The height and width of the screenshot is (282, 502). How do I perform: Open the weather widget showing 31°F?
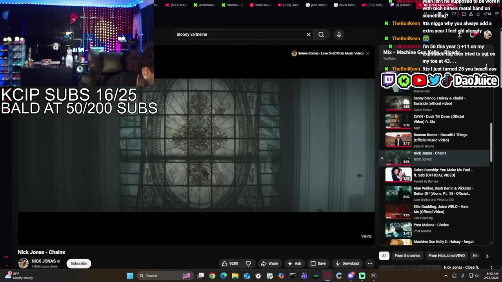[x=19, y=276]
